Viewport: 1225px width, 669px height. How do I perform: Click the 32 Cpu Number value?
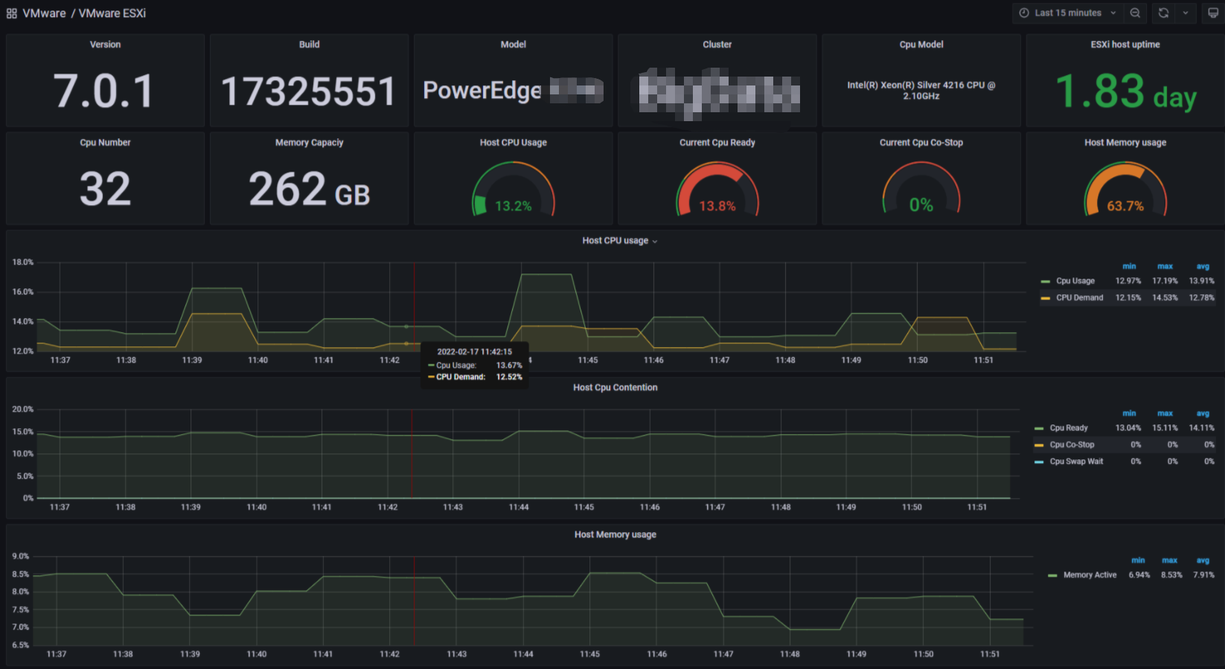(105, 189)
